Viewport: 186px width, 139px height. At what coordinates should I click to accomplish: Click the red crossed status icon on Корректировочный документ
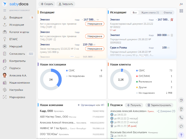pyautogui.click(x=172, y=20)
